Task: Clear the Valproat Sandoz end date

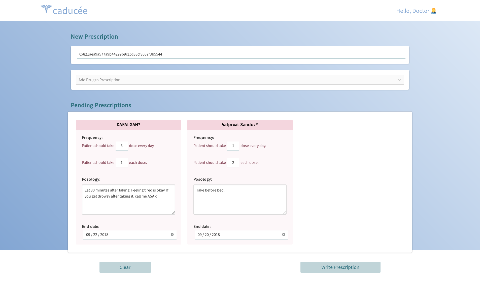Action: click(x=284, y=234)
